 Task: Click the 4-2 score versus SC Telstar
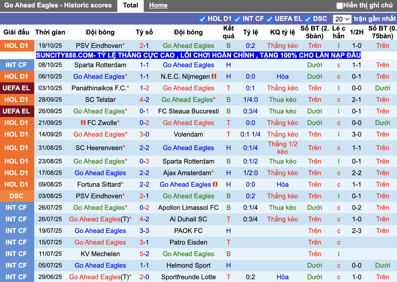144,99
